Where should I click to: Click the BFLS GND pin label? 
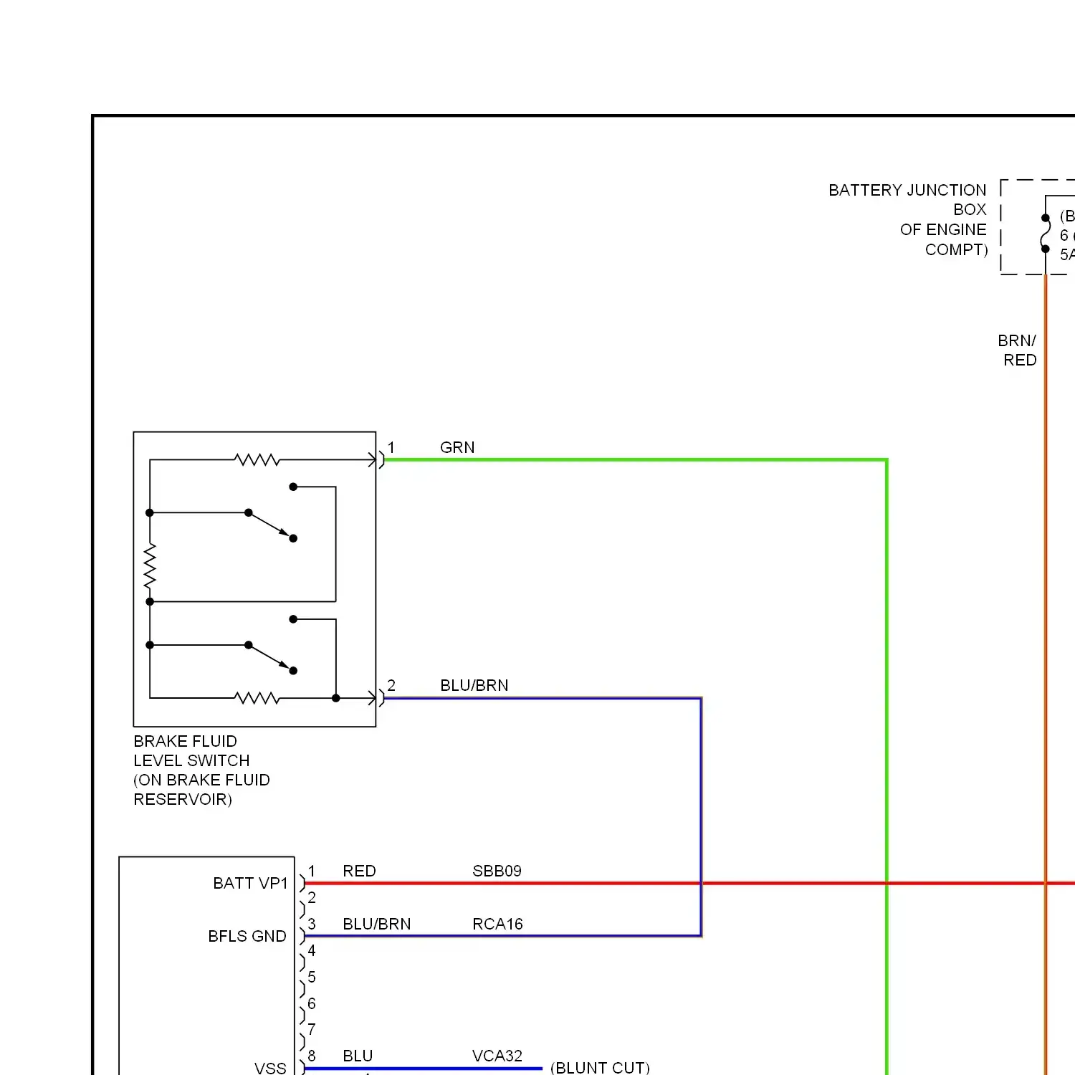(247, 936)
